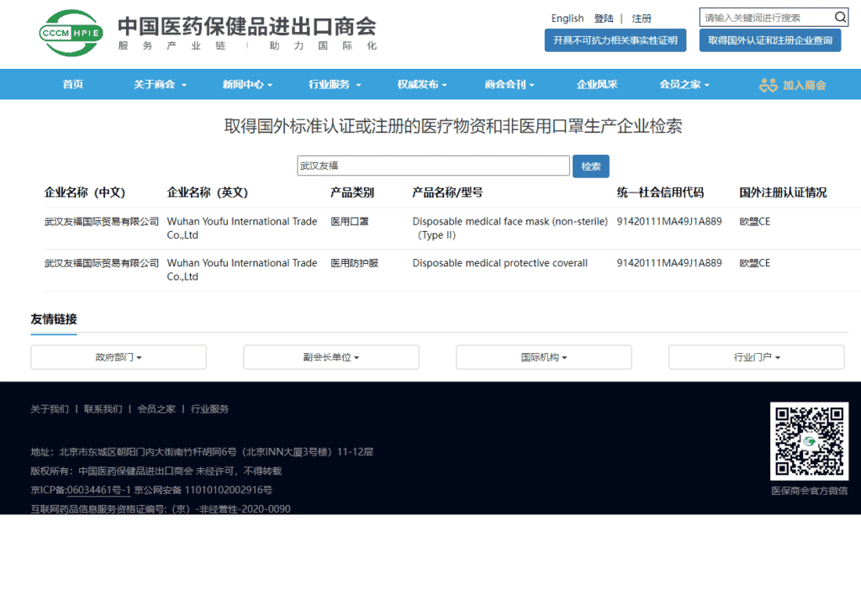This screenshot has height=595, width=861.
Task: Click the search magnifier icon
Action: click(x=840, y=18)
